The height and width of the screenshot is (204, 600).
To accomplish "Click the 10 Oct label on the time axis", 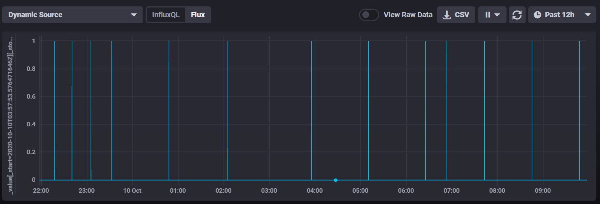I will pos(132,190).
